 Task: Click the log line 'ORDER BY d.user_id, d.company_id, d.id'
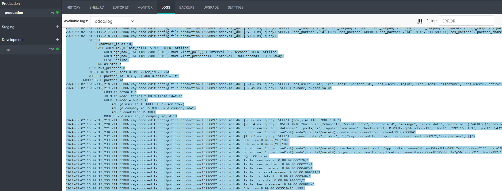[x=140, y=116]
